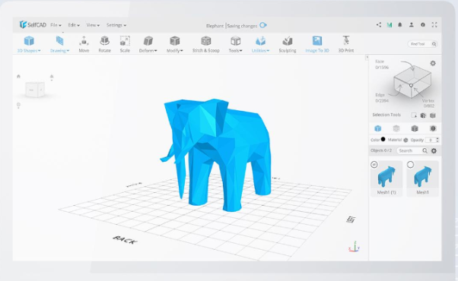458x281 pixels.
Task: Open the Deform tool dropdown
Action: pyautogui.click(x=148, y=44)
